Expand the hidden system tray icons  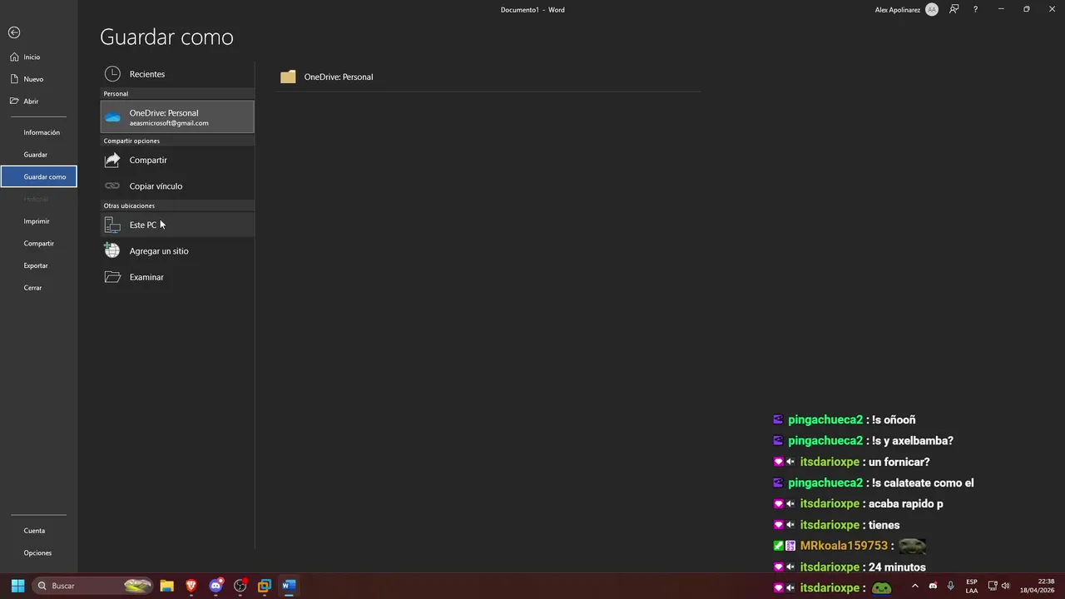pos(915,586)
